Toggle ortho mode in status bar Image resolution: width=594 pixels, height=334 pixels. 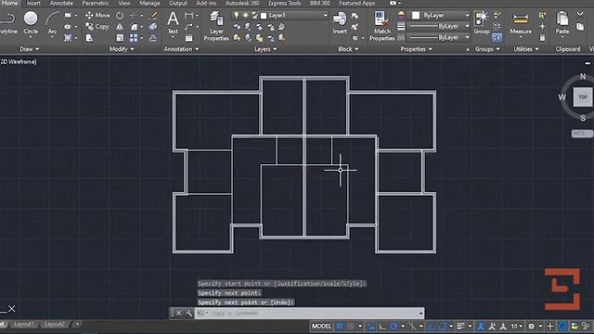382,326
